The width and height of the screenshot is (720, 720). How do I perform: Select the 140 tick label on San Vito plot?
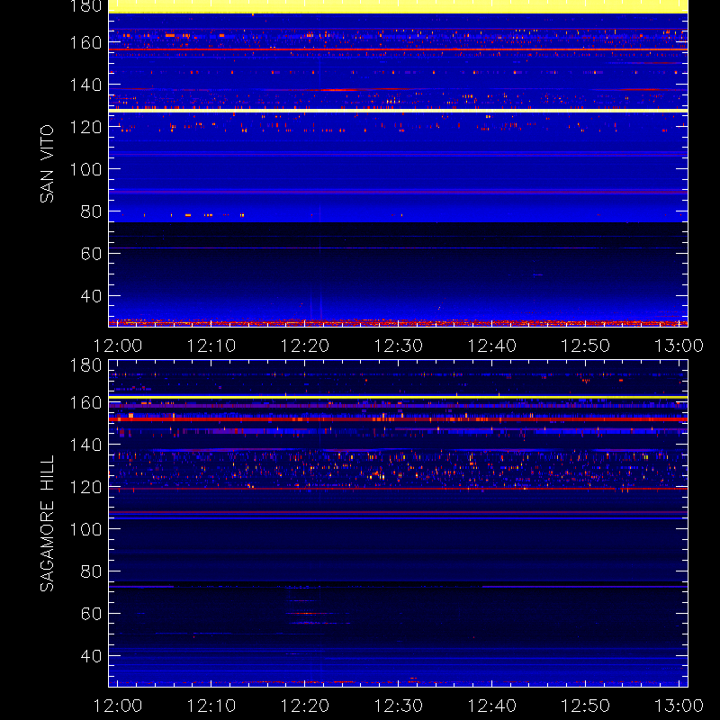click(x=85, y=85)
